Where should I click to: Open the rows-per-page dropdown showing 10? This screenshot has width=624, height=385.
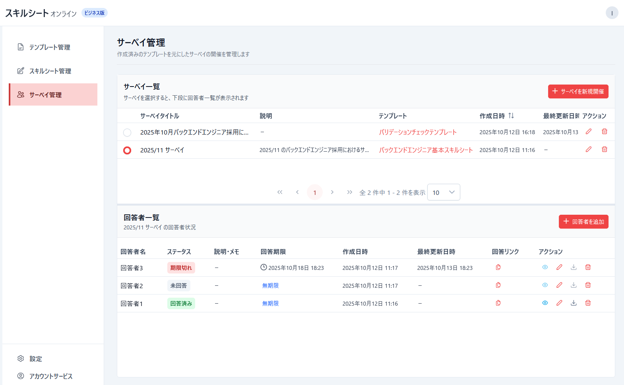pos(444,192)
